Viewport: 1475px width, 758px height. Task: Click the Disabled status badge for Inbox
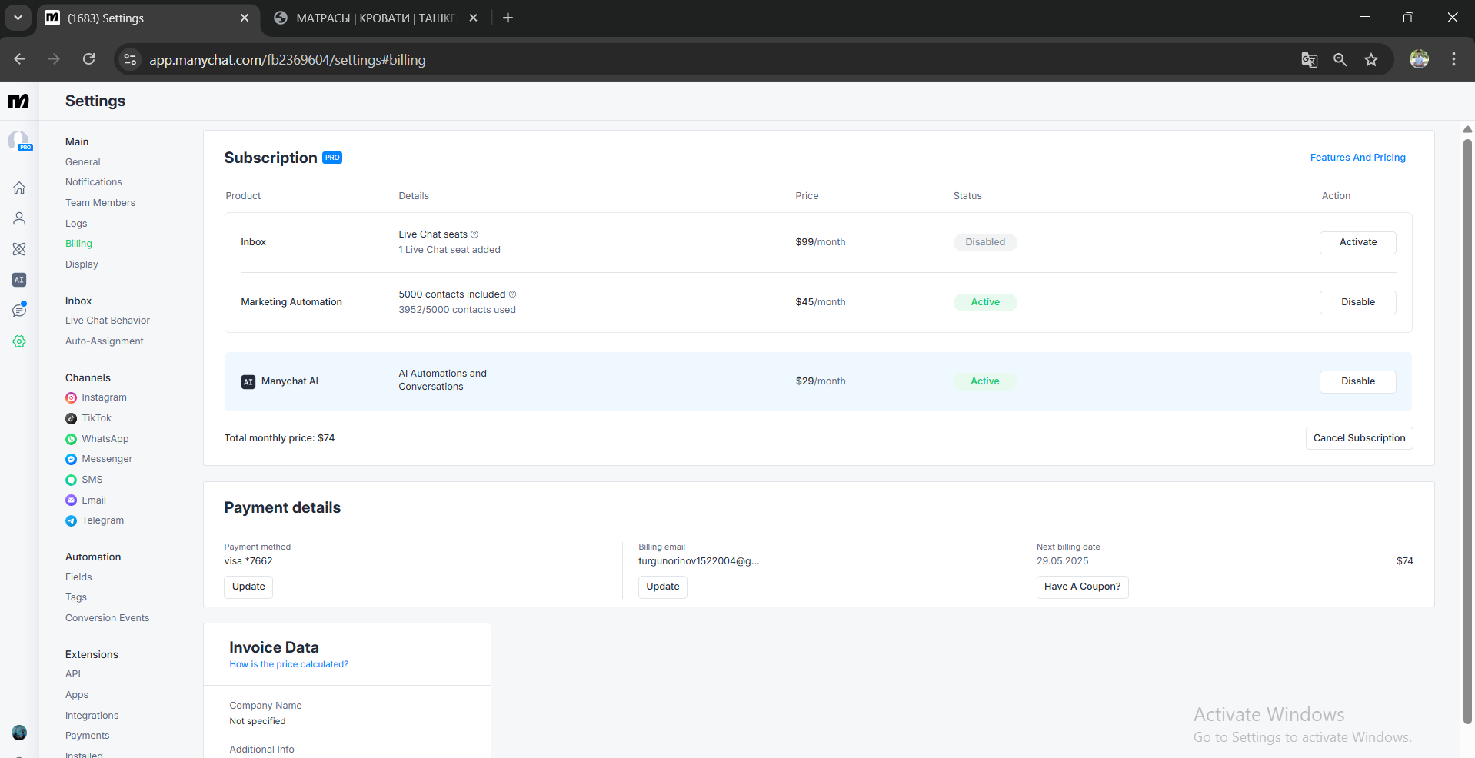985,242
